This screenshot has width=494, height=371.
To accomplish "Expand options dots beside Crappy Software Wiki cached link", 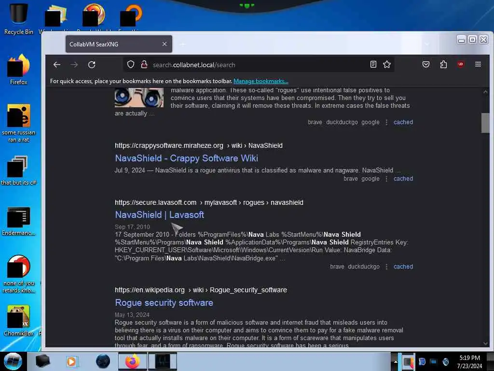I will point(386,179).
